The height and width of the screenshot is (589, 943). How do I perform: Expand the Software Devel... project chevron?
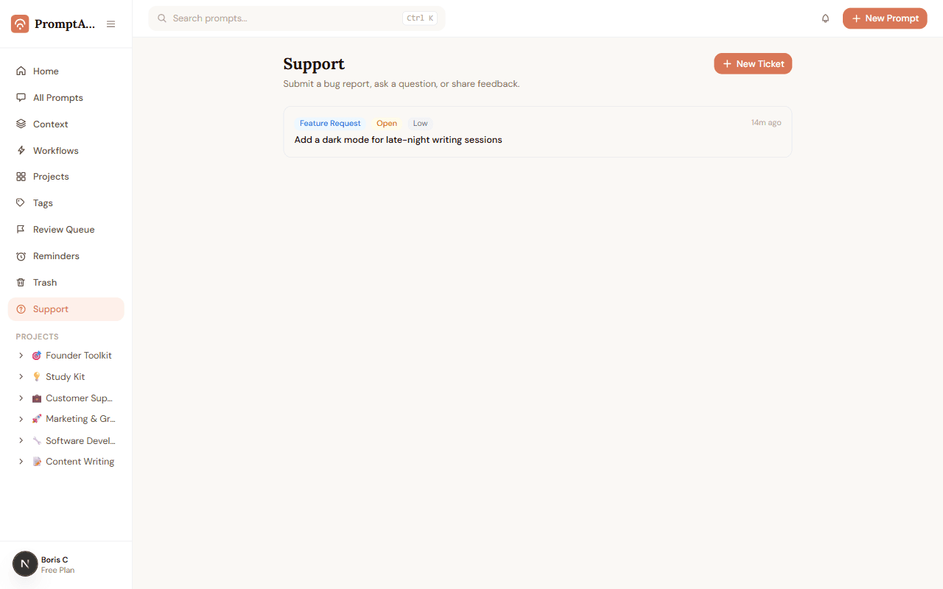[21, 441]
